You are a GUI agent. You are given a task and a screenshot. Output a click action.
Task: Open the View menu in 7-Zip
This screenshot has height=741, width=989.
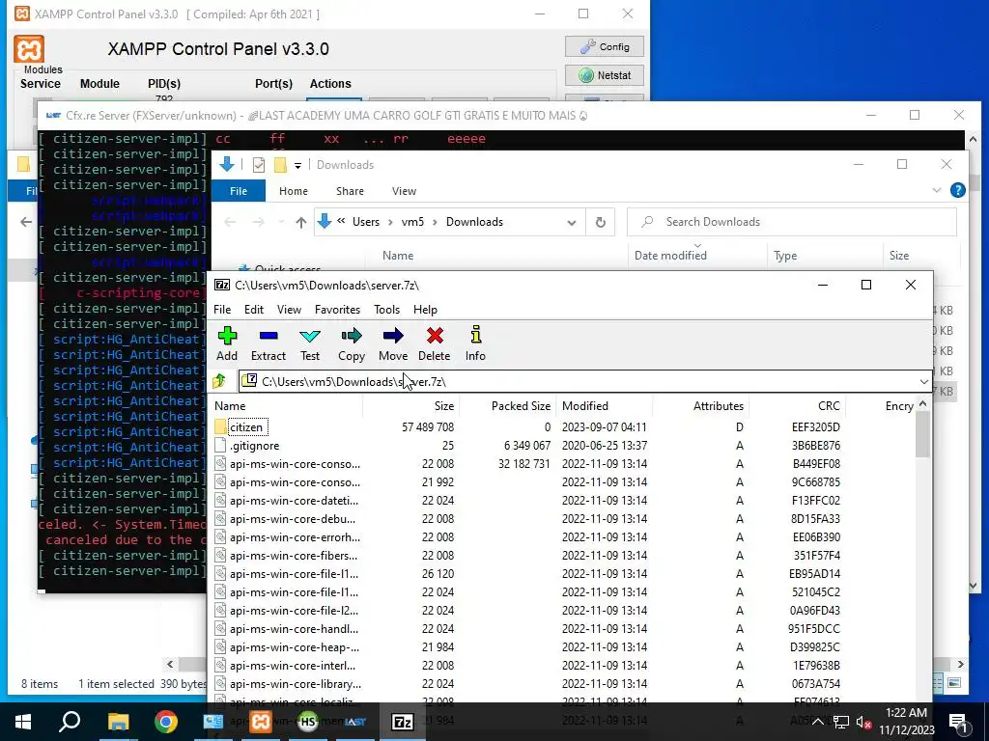(289, 310)
